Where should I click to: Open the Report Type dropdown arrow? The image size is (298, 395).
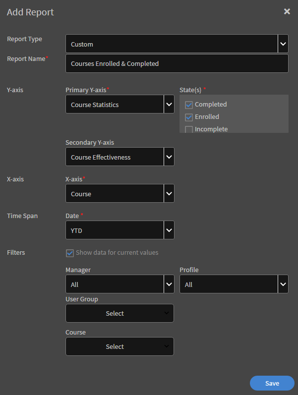[283, 44]
